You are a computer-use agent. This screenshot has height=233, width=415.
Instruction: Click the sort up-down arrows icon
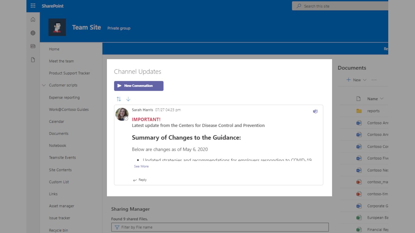119,99
